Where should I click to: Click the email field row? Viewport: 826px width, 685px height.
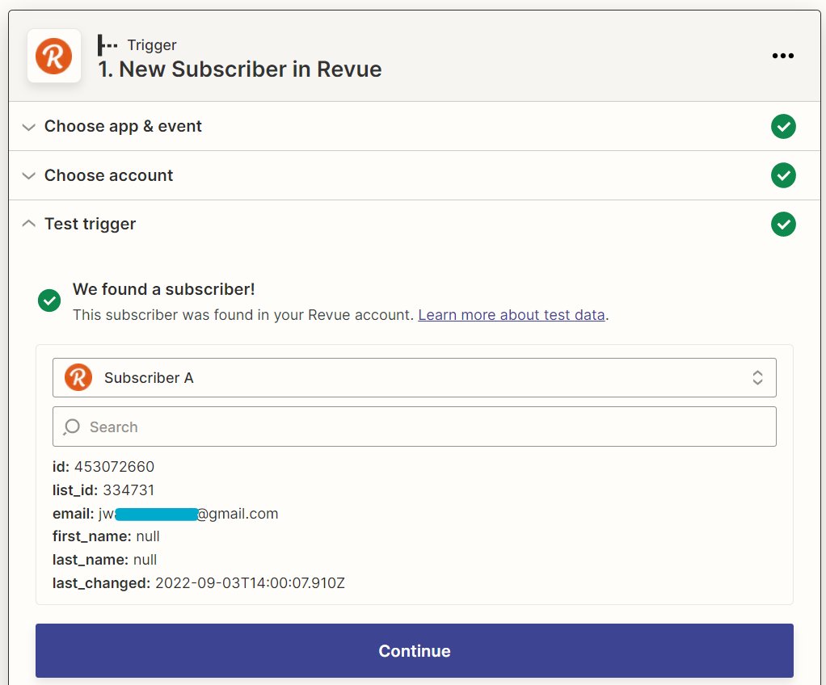pos(166,514)
